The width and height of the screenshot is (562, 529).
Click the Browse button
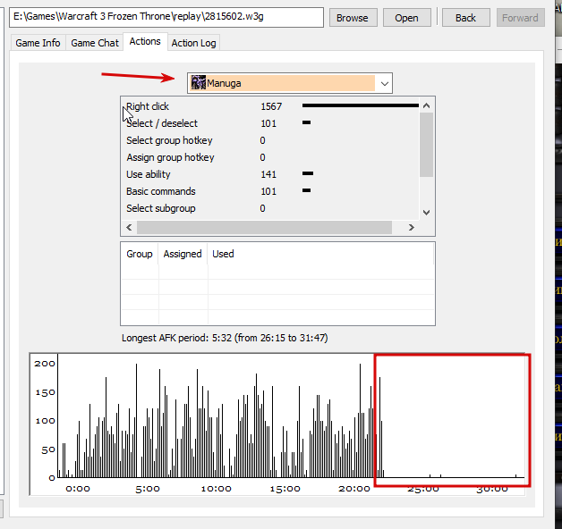point(353,18)
